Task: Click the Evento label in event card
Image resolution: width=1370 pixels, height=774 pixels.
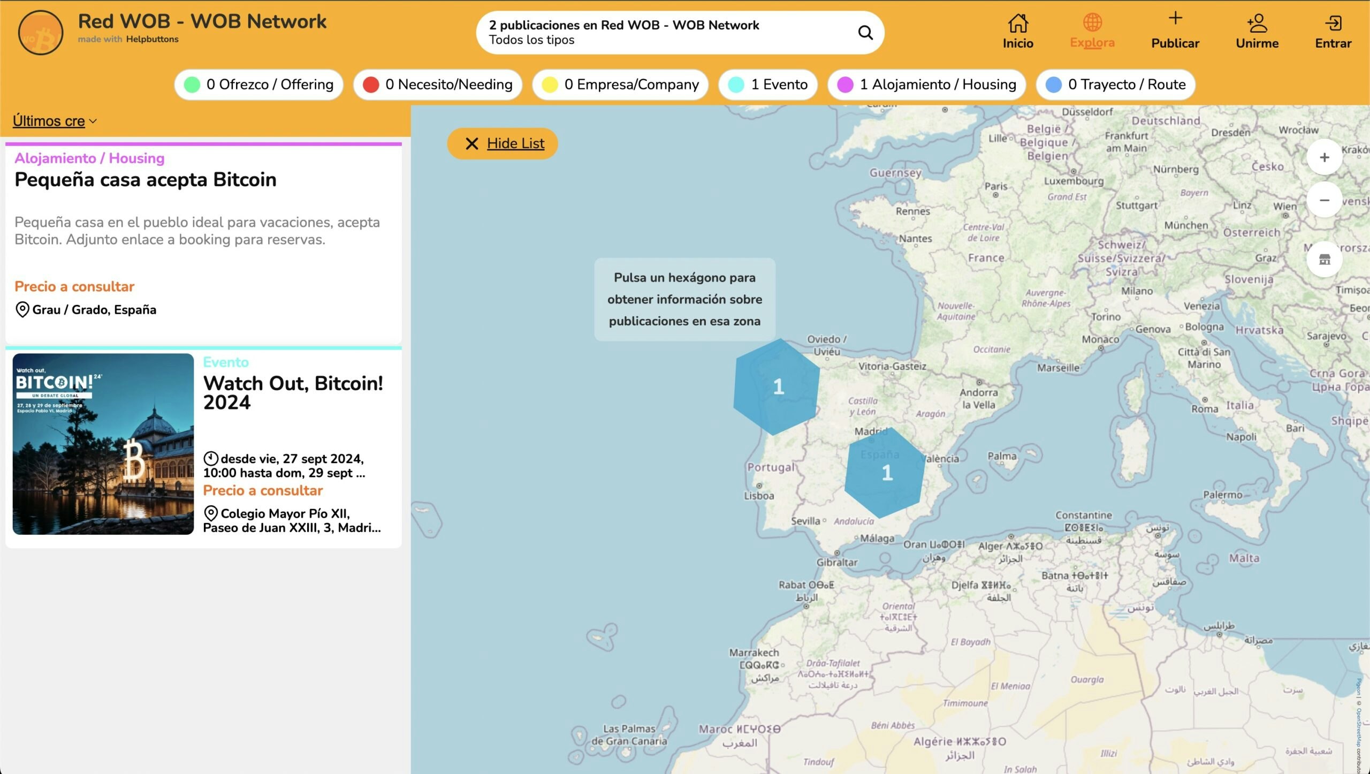Action: tap(226, 362)
